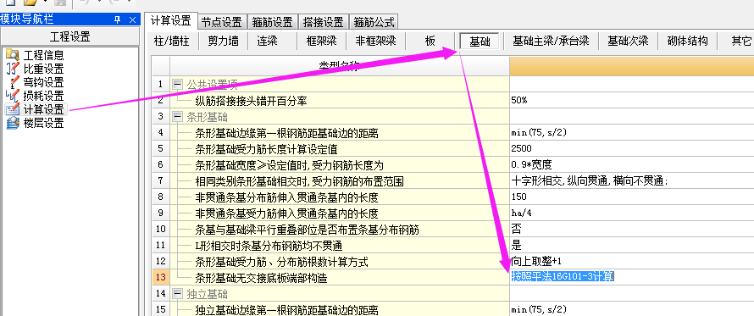The height and width of the screenshot is (316, 754).
Task: Select 弯钩设置 in the navigation list
Action: click(44, 82)
